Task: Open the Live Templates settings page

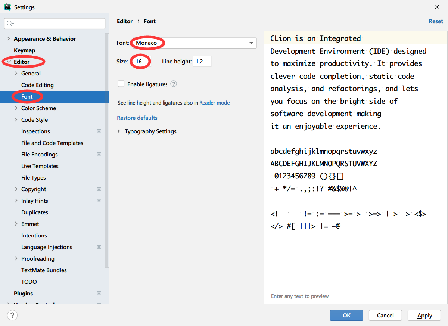Action: (40, 166)
